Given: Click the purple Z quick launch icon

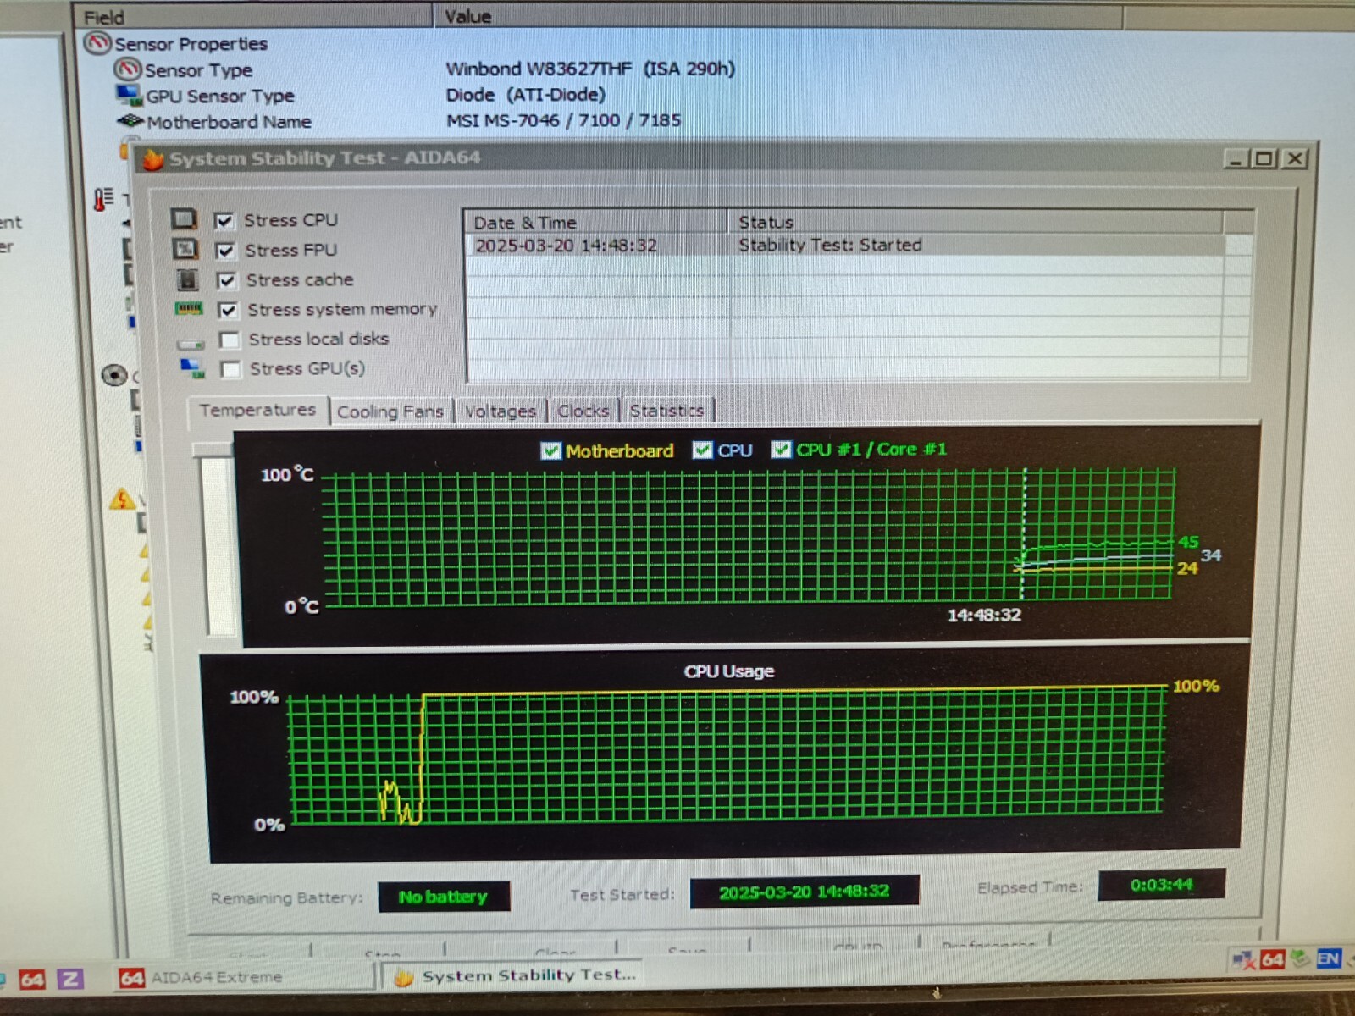Looking at the screenshot, I should coord(70,979).
